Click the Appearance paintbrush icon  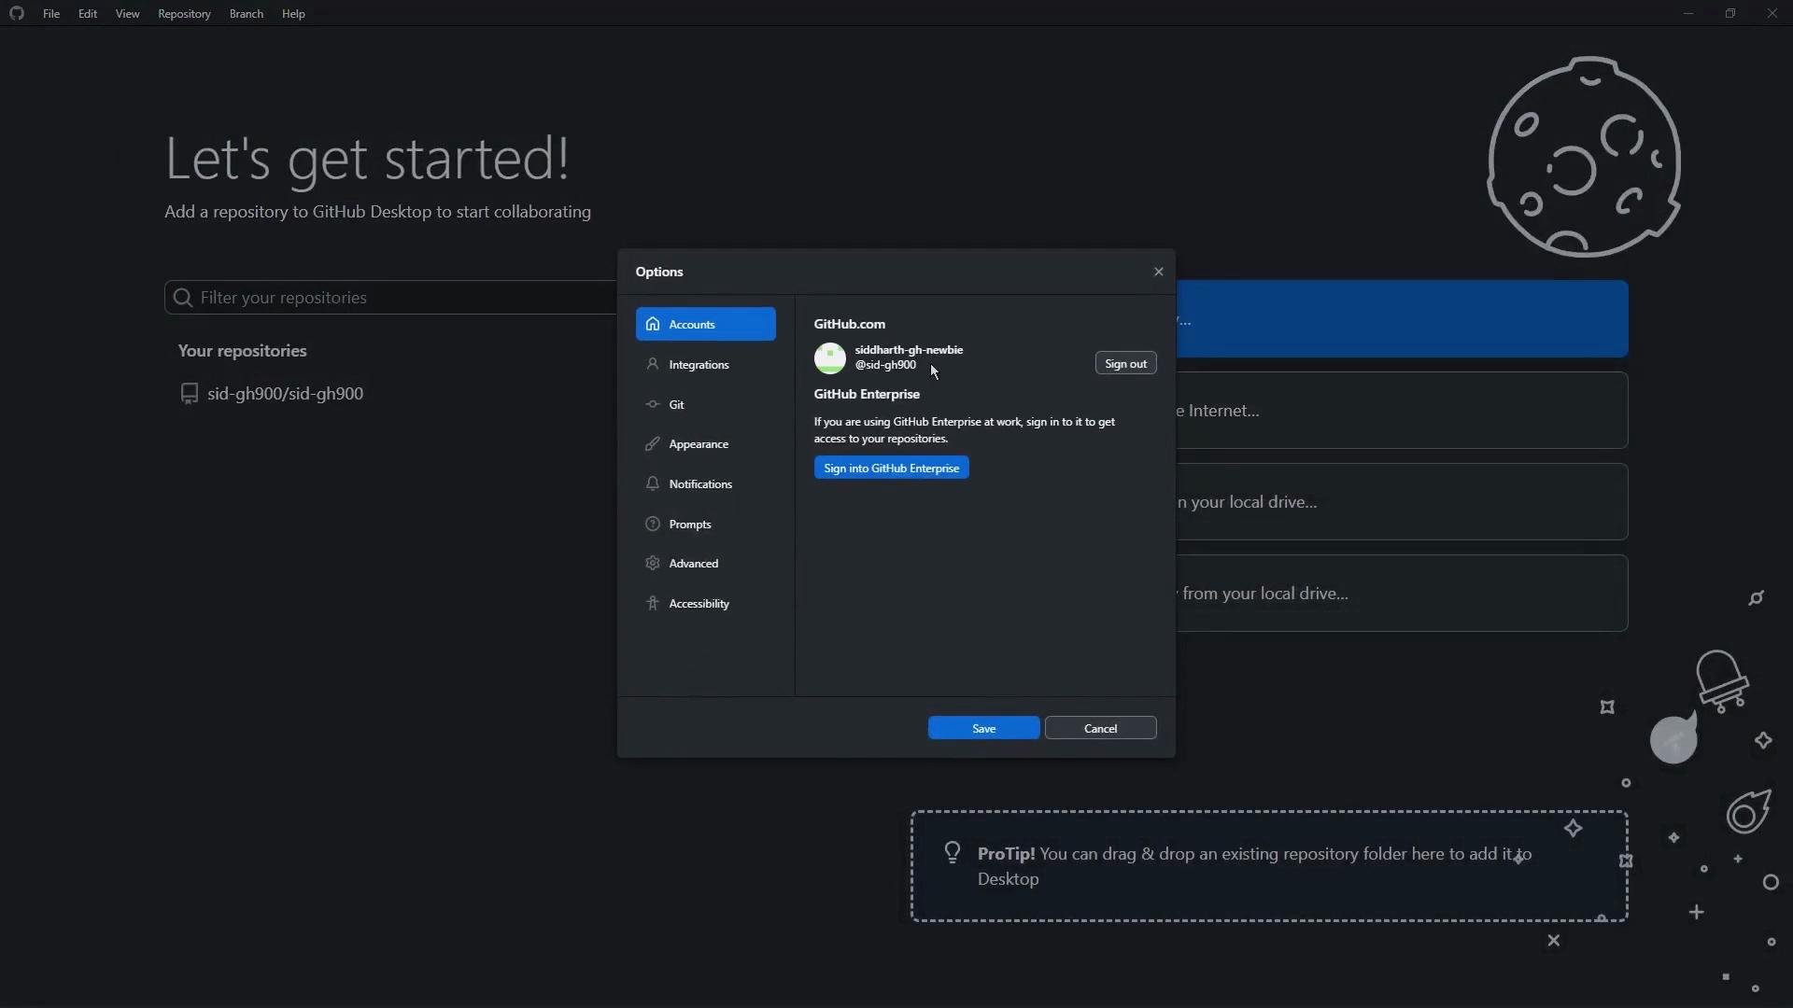tap(653, 443)
